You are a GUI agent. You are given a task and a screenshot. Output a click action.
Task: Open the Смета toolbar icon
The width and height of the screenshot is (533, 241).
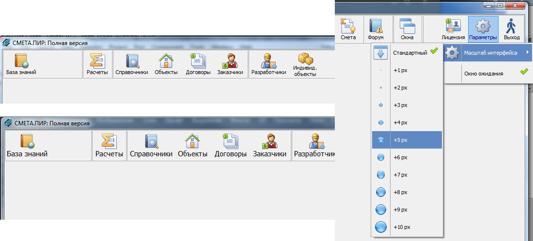(348, 29)
